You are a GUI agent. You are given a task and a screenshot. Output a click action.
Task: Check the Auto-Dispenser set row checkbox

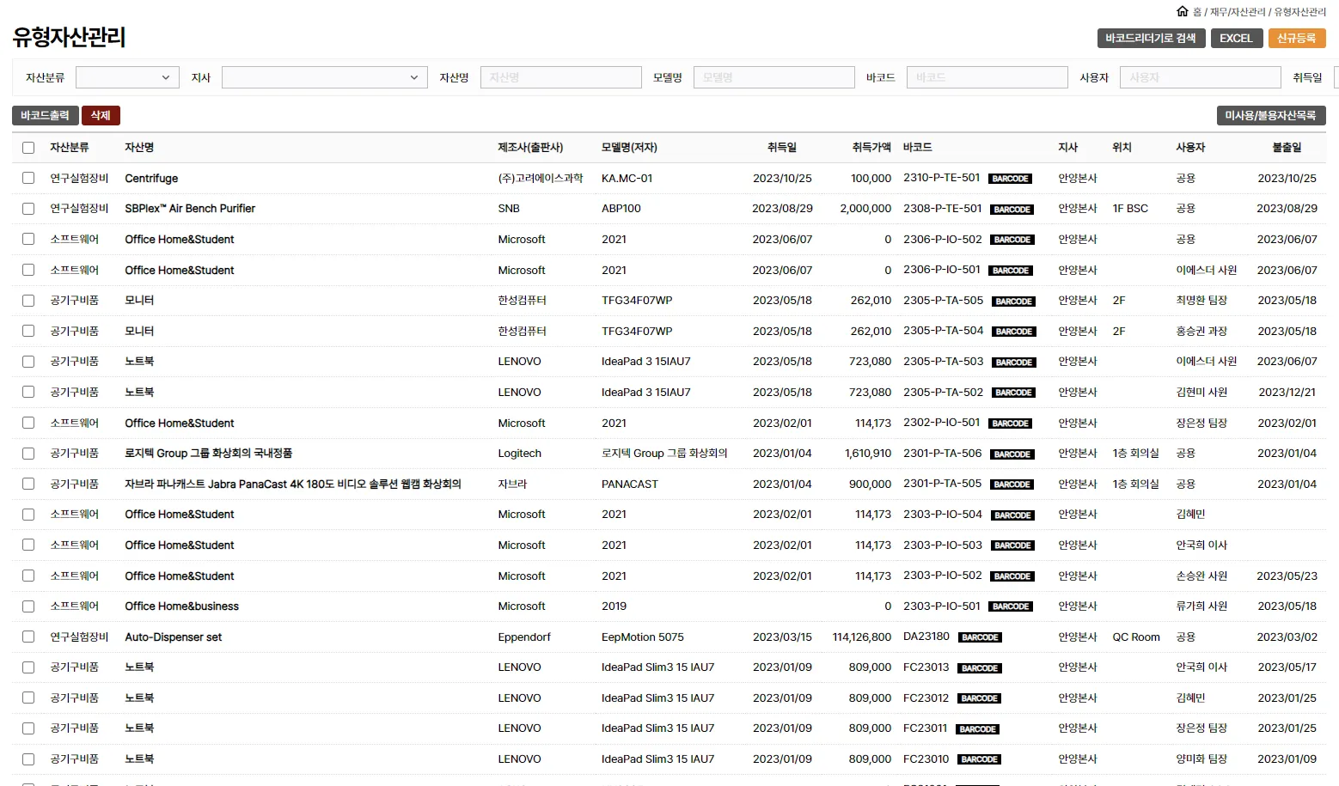click(x=28, y=637)
